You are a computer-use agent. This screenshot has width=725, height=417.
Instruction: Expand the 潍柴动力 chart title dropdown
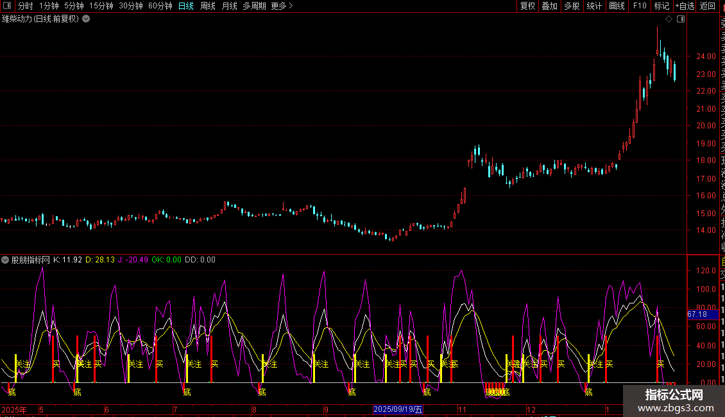coord(87,19)
